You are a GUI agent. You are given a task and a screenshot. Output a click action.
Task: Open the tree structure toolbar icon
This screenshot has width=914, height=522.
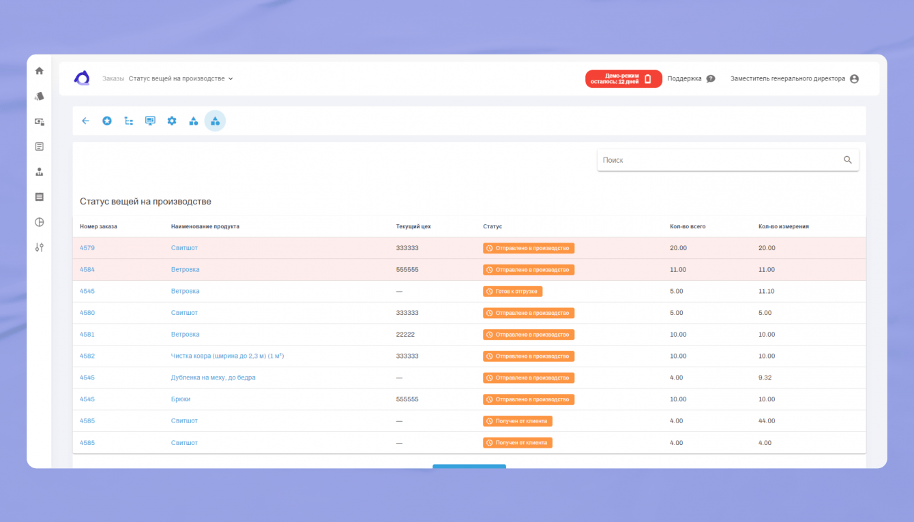(x=128, y=121)
